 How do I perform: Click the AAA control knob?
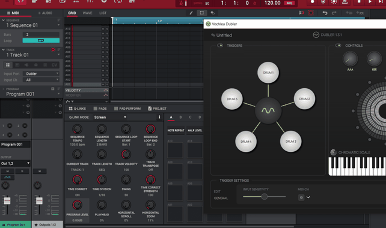pos(350,59)
